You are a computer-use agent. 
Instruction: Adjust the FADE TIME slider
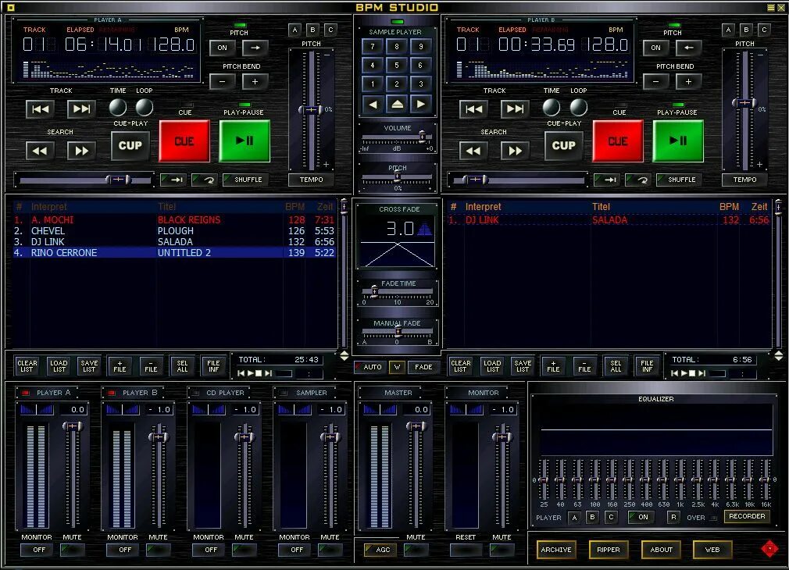(374, 290)
